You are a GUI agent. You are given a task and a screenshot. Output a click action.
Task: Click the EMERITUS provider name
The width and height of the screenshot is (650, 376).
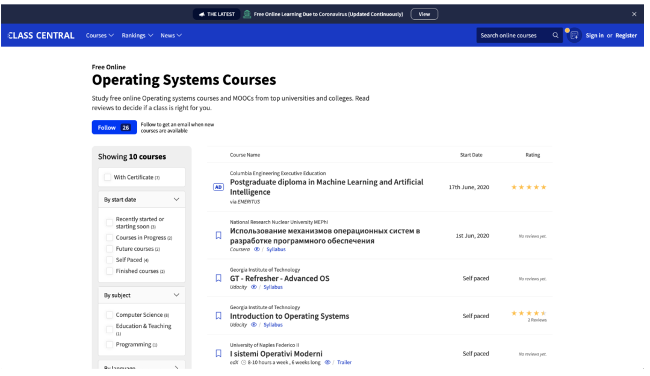(x=249, y=202)
